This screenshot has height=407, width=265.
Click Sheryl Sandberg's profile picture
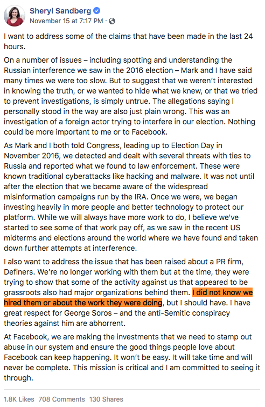[x=15, y=16]
